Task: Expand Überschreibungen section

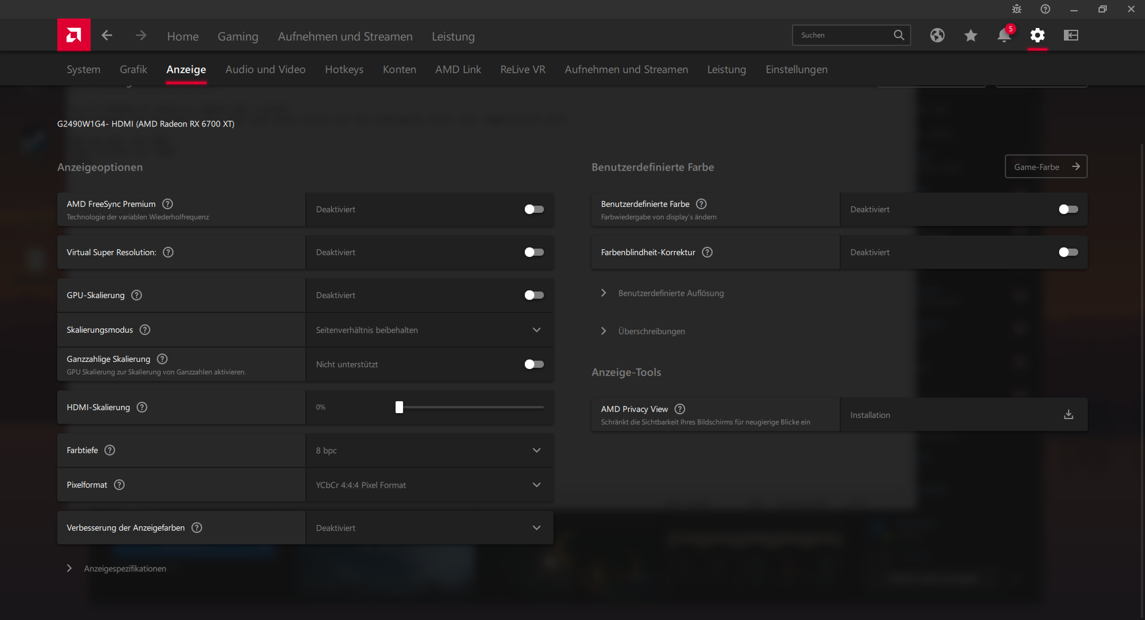Action: [643, 331]
